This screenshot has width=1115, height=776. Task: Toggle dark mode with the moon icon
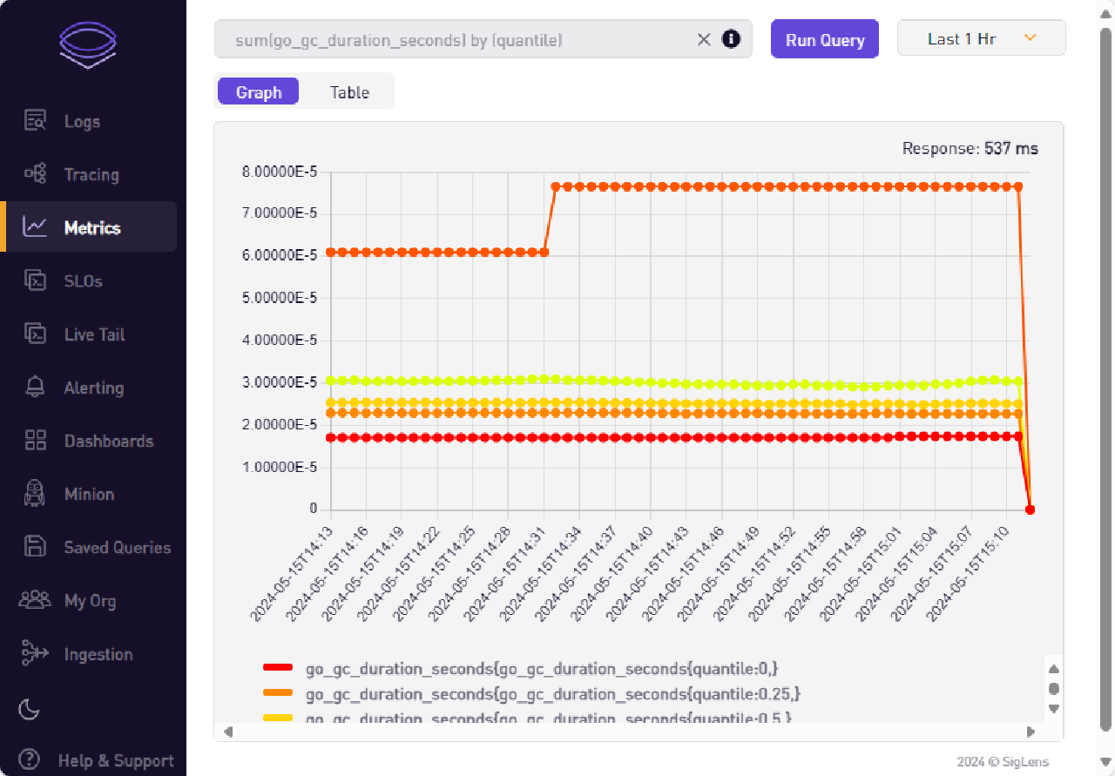click(x=29, y=710)
